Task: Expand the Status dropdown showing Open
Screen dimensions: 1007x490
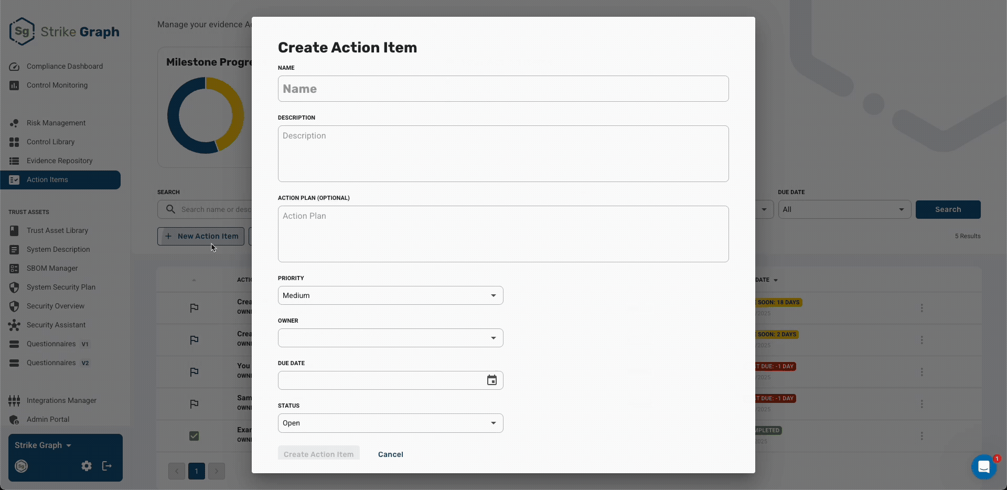Action: pyautogui.click(x=390, y=423)
